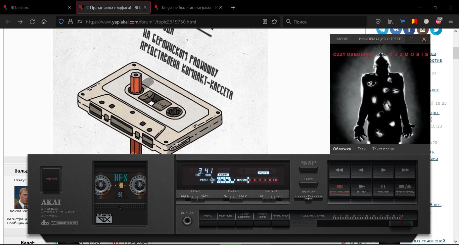Start playback with the PLAY deck button

[361, 188]
